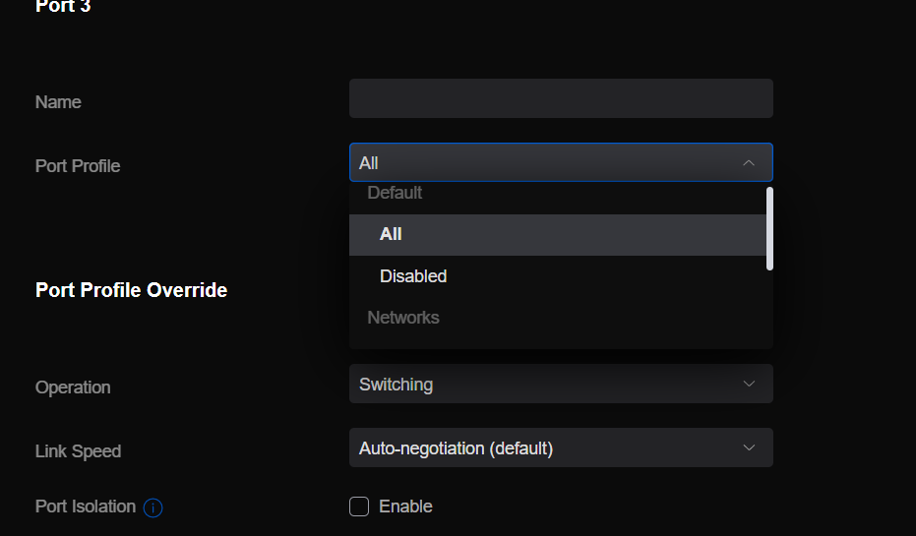Screen dimensions: 916x536
Task: Choose Disabled from the Port Profile list
Action: (413, 276)
